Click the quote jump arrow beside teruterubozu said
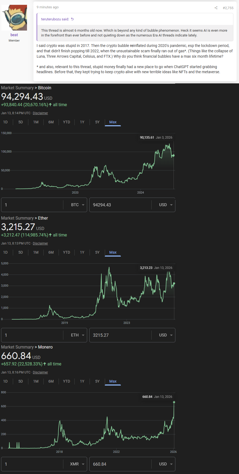The height and width of the screenshot is (474, 239). (72, 19)
